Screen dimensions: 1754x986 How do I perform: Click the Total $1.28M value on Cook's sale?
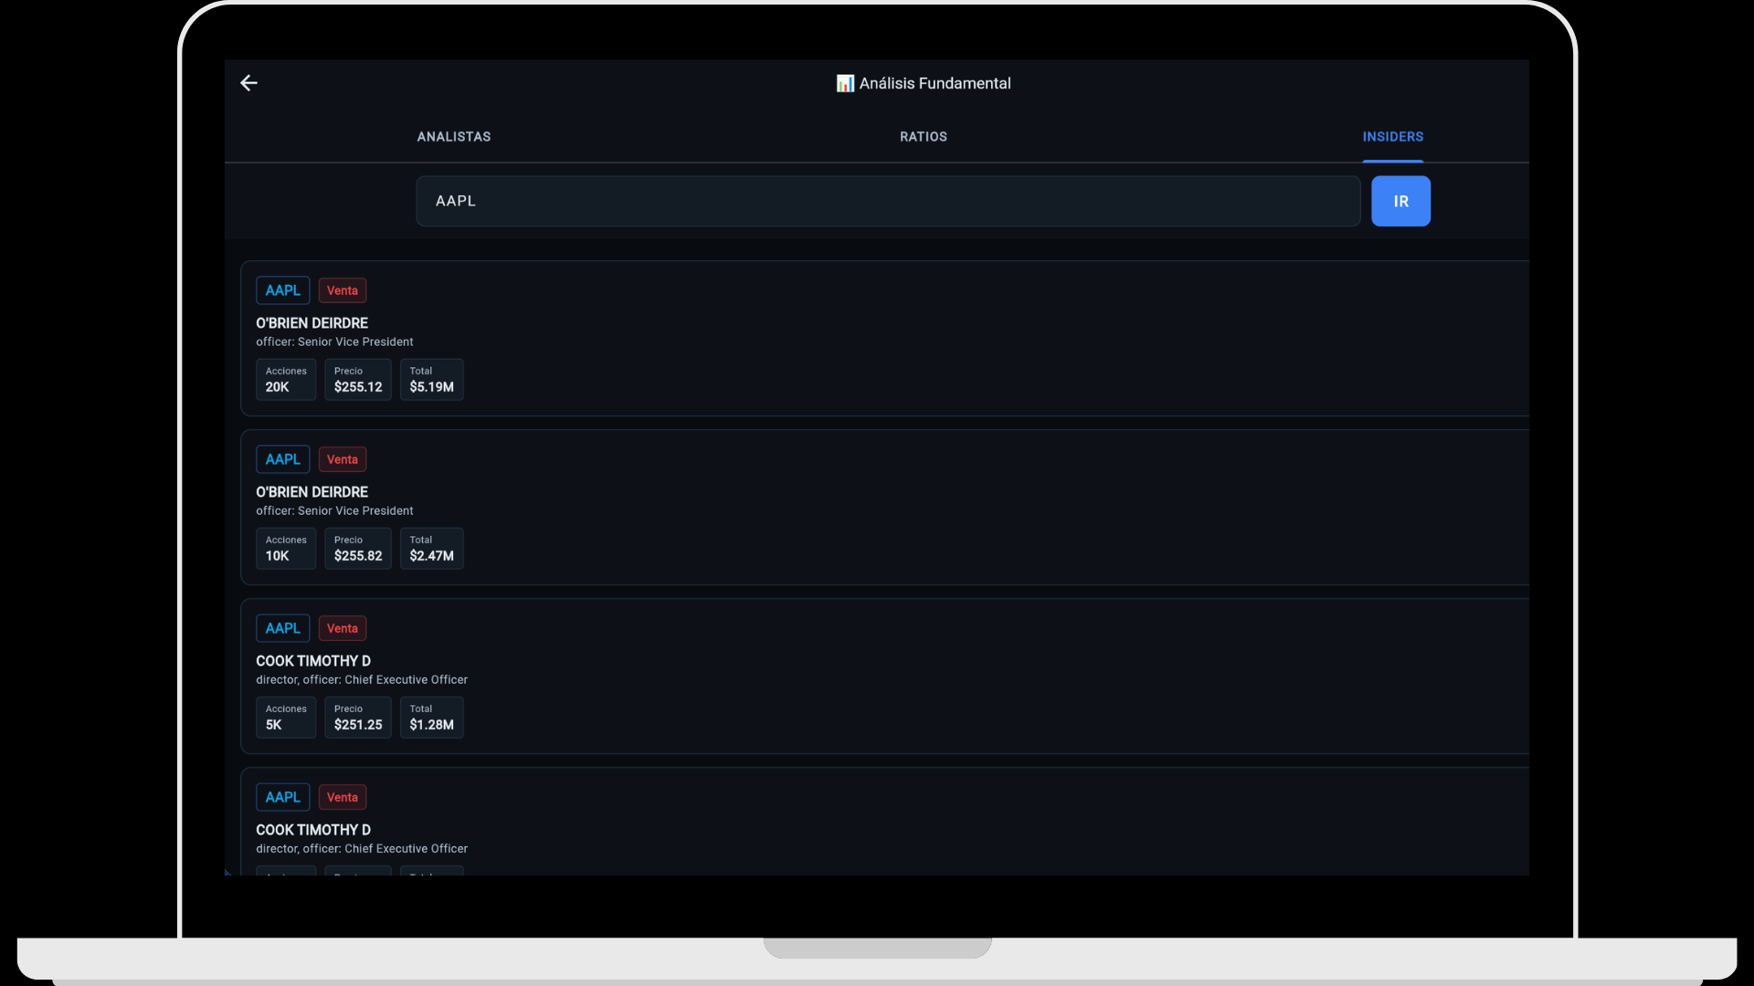click(431, 718)
